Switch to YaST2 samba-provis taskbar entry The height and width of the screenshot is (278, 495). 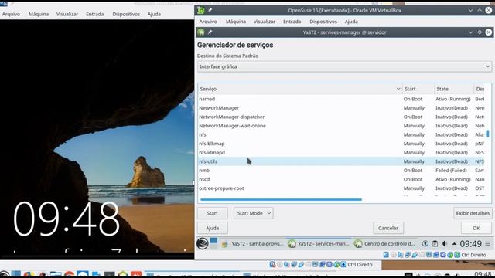point(253,244)
